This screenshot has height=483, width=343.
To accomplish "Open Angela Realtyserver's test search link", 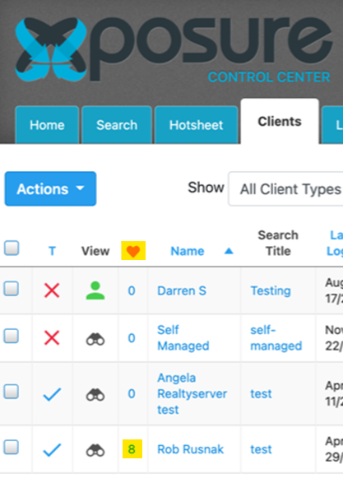I will (x=261, y=393).
